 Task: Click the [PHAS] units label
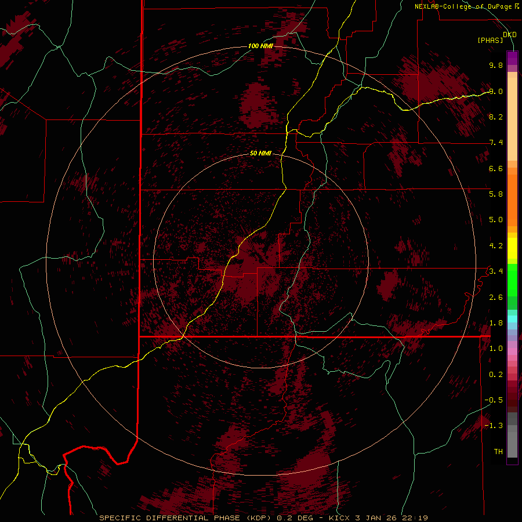coord(490,40)
